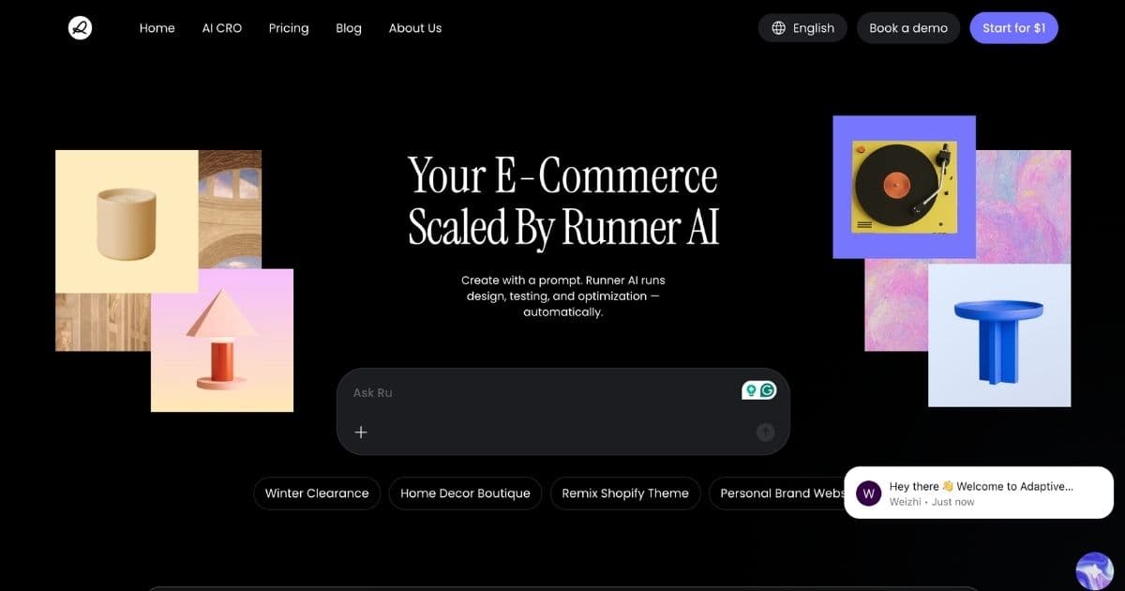Choose the Home Decor Boutique prompt
This screenshot has width=1125, height=591.
click(x=465, y=492)
